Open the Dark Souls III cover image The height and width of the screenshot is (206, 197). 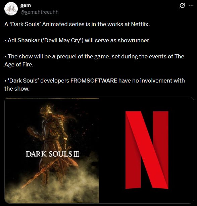[52, 150]
